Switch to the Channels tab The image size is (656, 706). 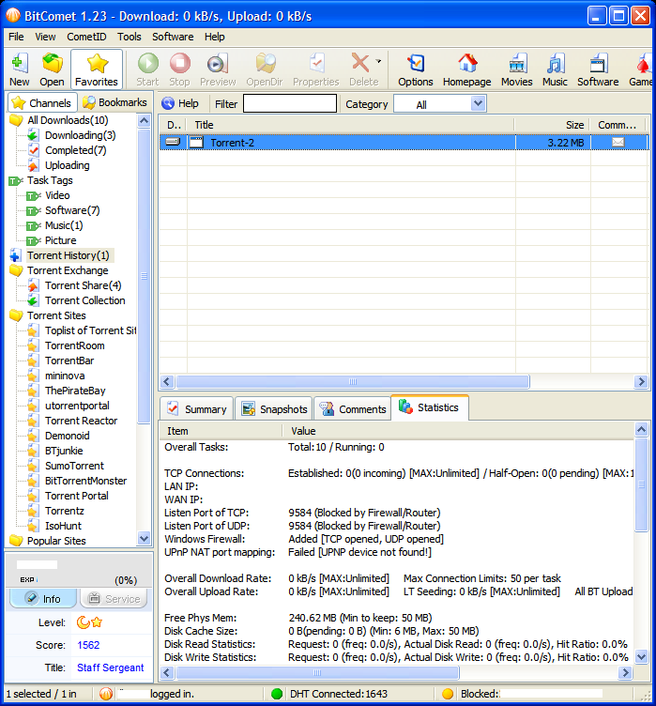coord(42,102)
